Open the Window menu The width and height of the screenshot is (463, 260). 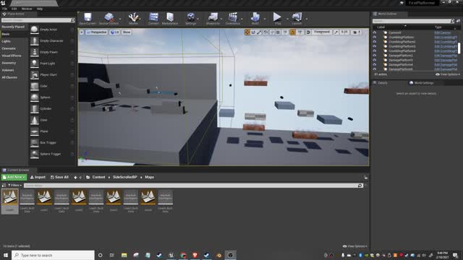27,9
